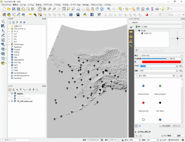Expand the XYZ Tiles browser item
185x142 pixels.
(x=9, y=63)
